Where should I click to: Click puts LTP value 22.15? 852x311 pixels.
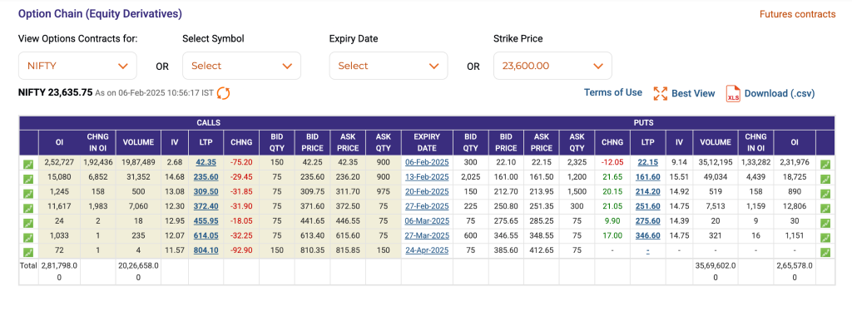pyautogui.click(x=648, y=162)
